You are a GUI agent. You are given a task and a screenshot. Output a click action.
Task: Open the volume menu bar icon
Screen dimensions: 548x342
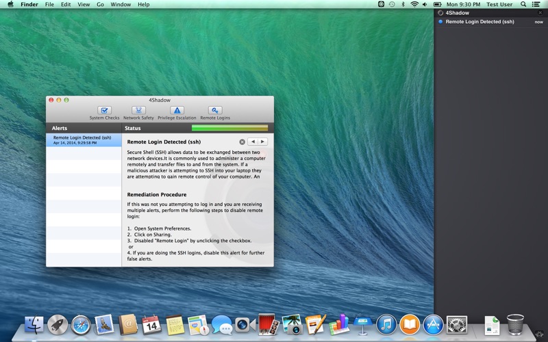pos(425,4)
